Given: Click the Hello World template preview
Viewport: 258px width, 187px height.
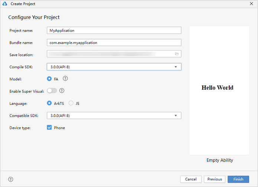Looking at the screenshot, I should pos(219,90).
